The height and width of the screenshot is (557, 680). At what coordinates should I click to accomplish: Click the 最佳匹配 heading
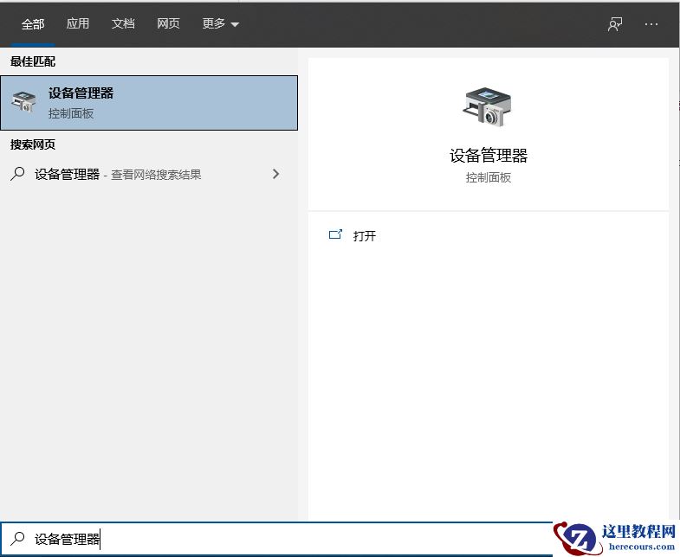[x=33, y=61]
